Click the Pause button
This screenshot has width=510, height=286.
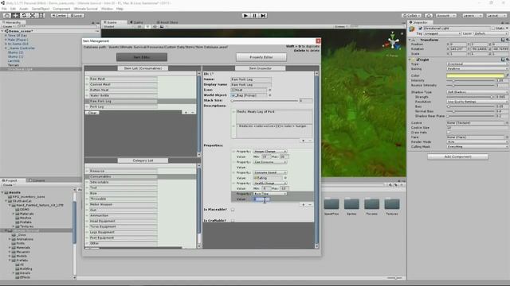[255, 16]
